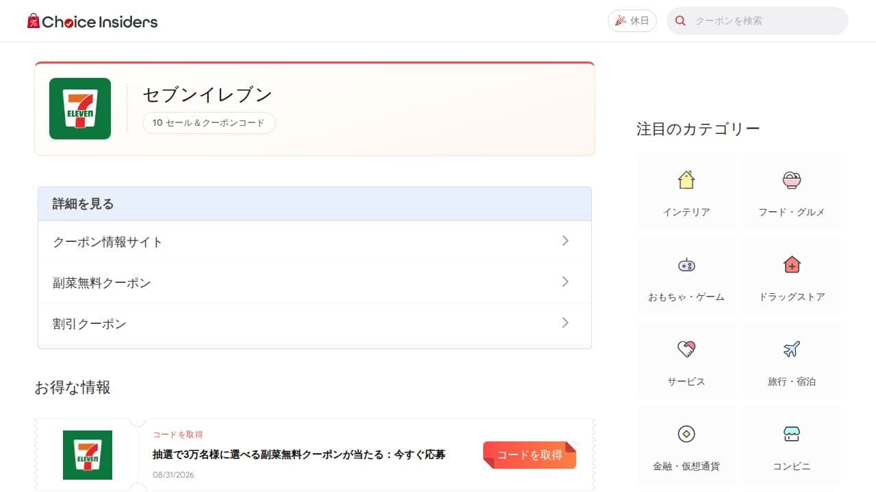Click the 注目のカテゴリー heading
Screen dimensions: 876x492
pyautogui.click(x=698, y=128)
